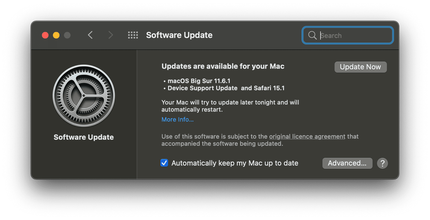Go back using the back arrow
The image size is (430, 220).
coord(90,35)
